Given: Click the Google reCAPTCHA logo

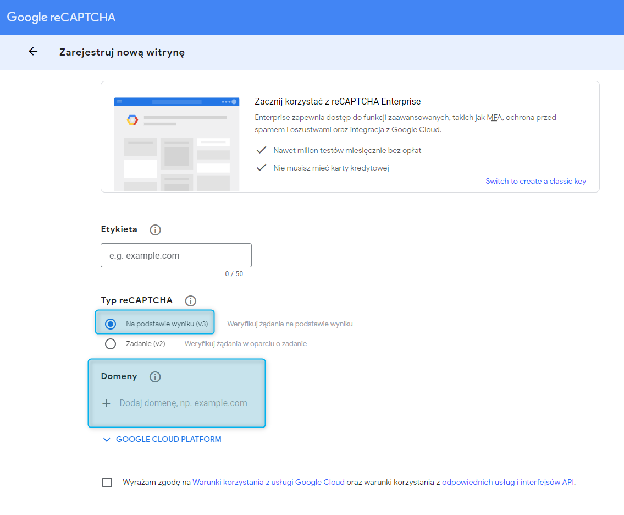Looking at the screenshot, I should tap(61, 17).
